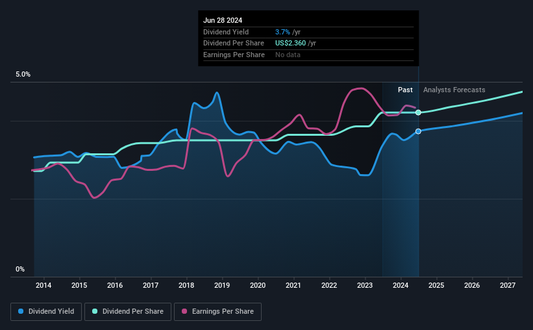This screenshot has height=330, width=533.
Task: Click the 2015 x-axis year label
Action: point(79,285)
